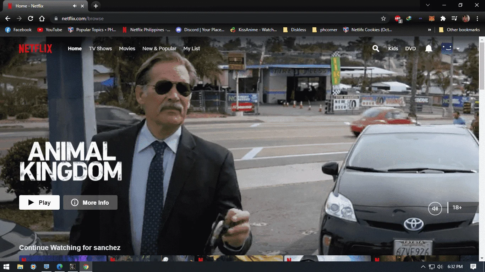Open the Discord bookmark
The height and width of the screenshot is (272, 485).
point(200,30)
